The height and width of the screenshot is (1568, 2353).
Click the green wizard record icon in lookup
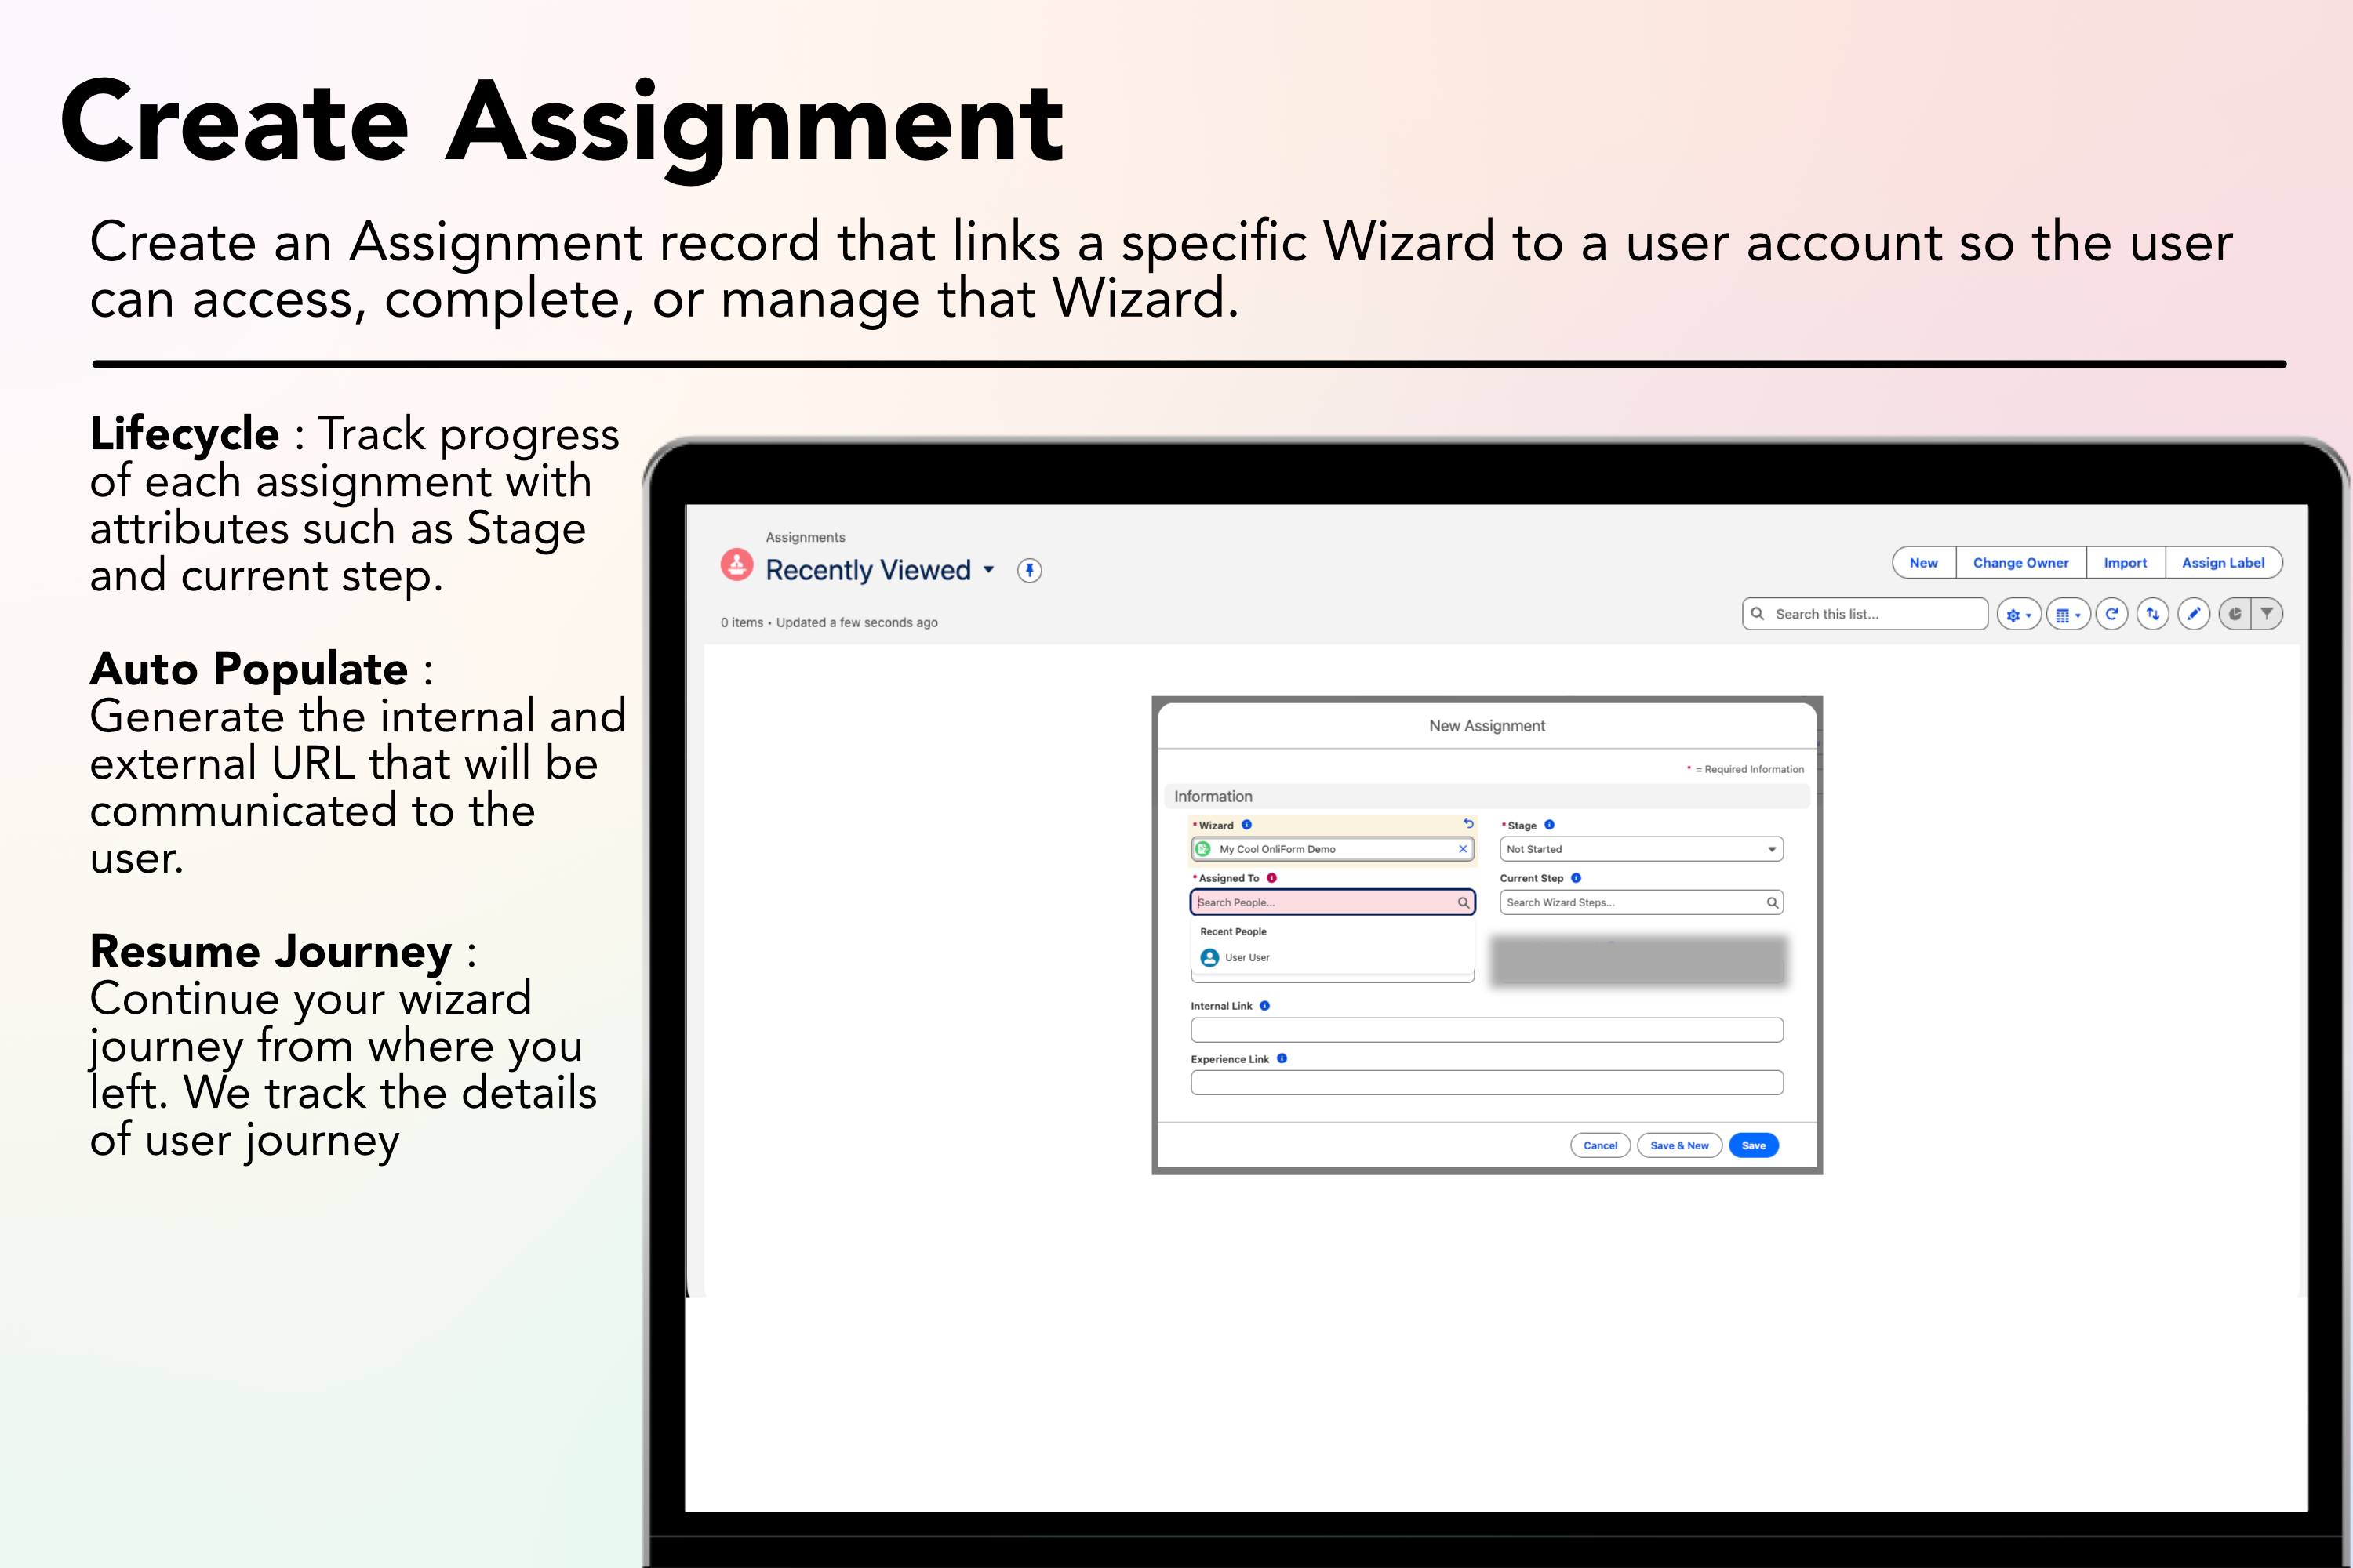[x=1203, y=849]
